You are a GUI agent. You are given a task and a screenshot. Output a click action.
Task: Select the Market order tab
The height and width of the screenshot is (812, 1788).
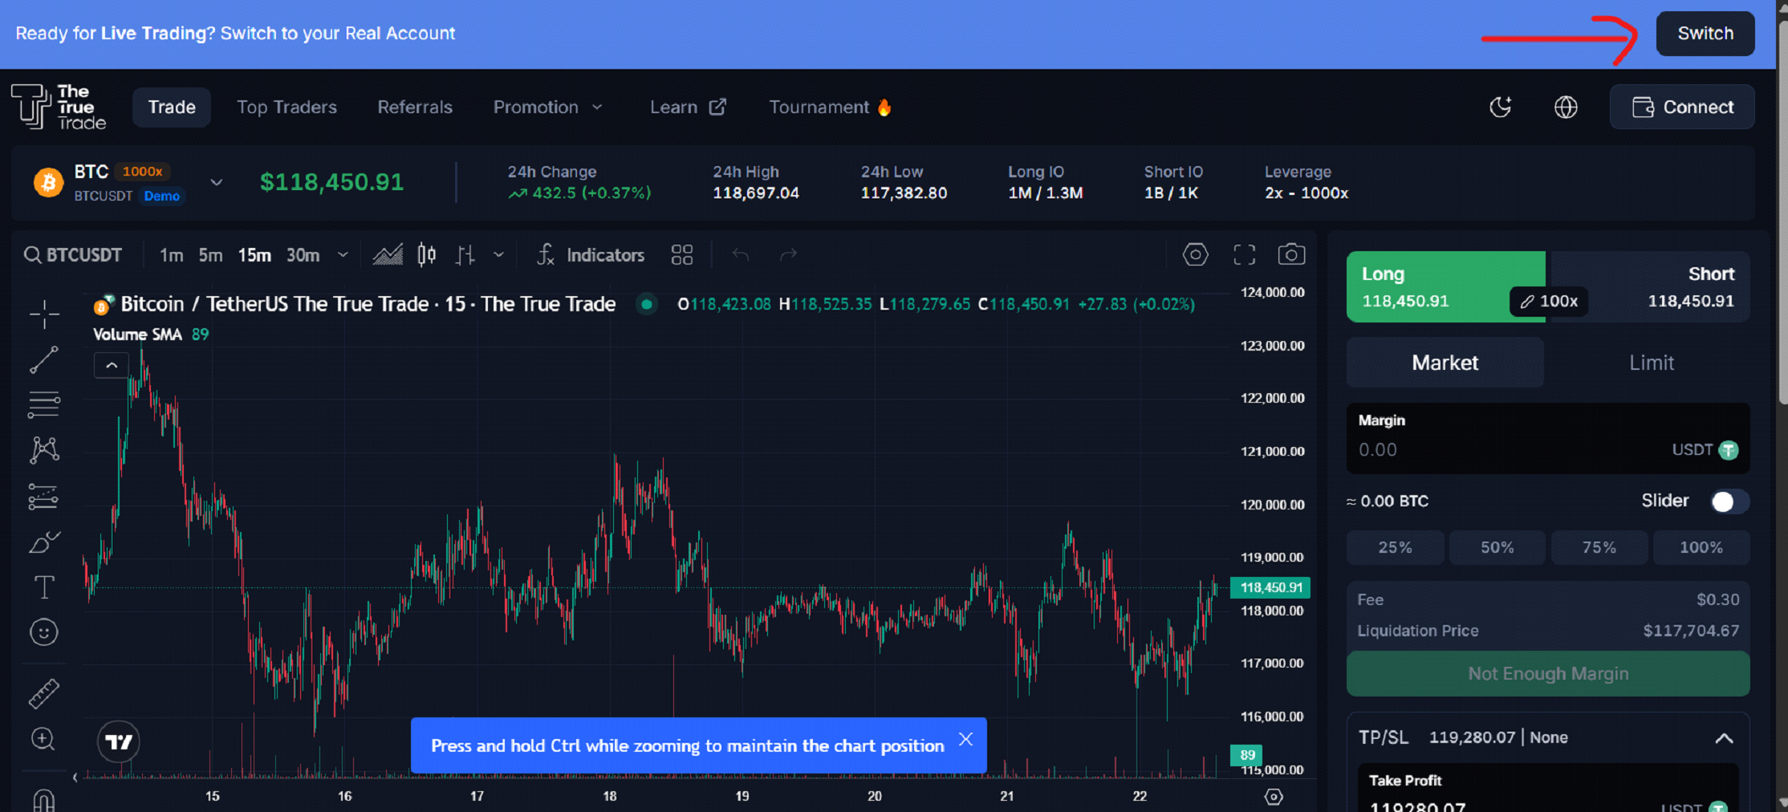1445,363
